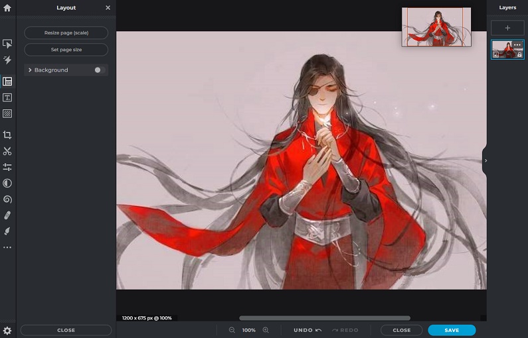
Task: Open the Adjust sliders tool
Action: [x=7, y=167]
